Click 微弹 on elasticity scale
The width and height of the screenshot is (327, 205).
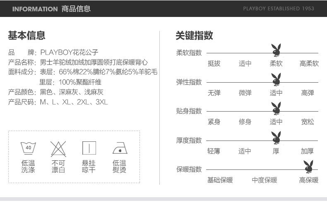click(245, 93)
